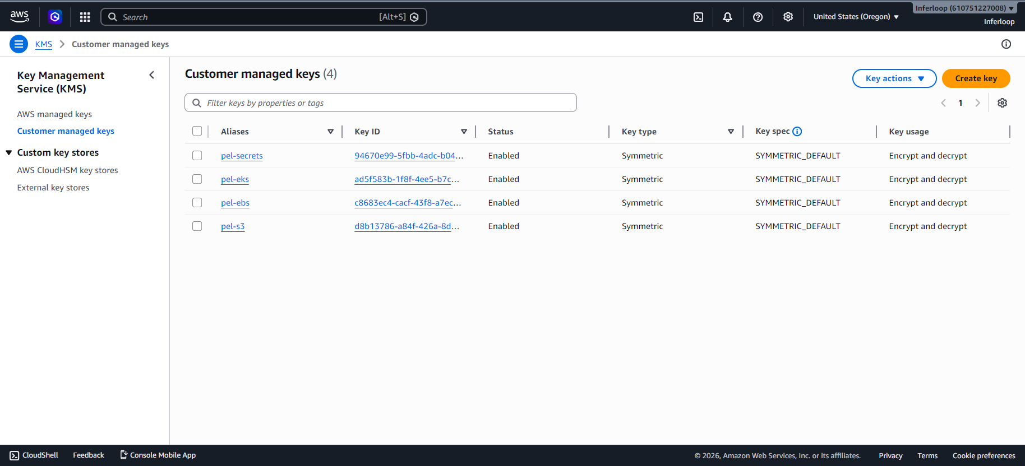Open the pel-secrets alias link

(242, 156)
